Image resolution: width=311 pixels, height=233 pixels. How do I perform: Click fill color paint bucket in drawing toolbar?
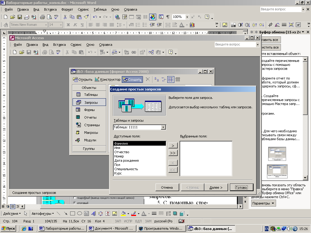click(124, 214)
